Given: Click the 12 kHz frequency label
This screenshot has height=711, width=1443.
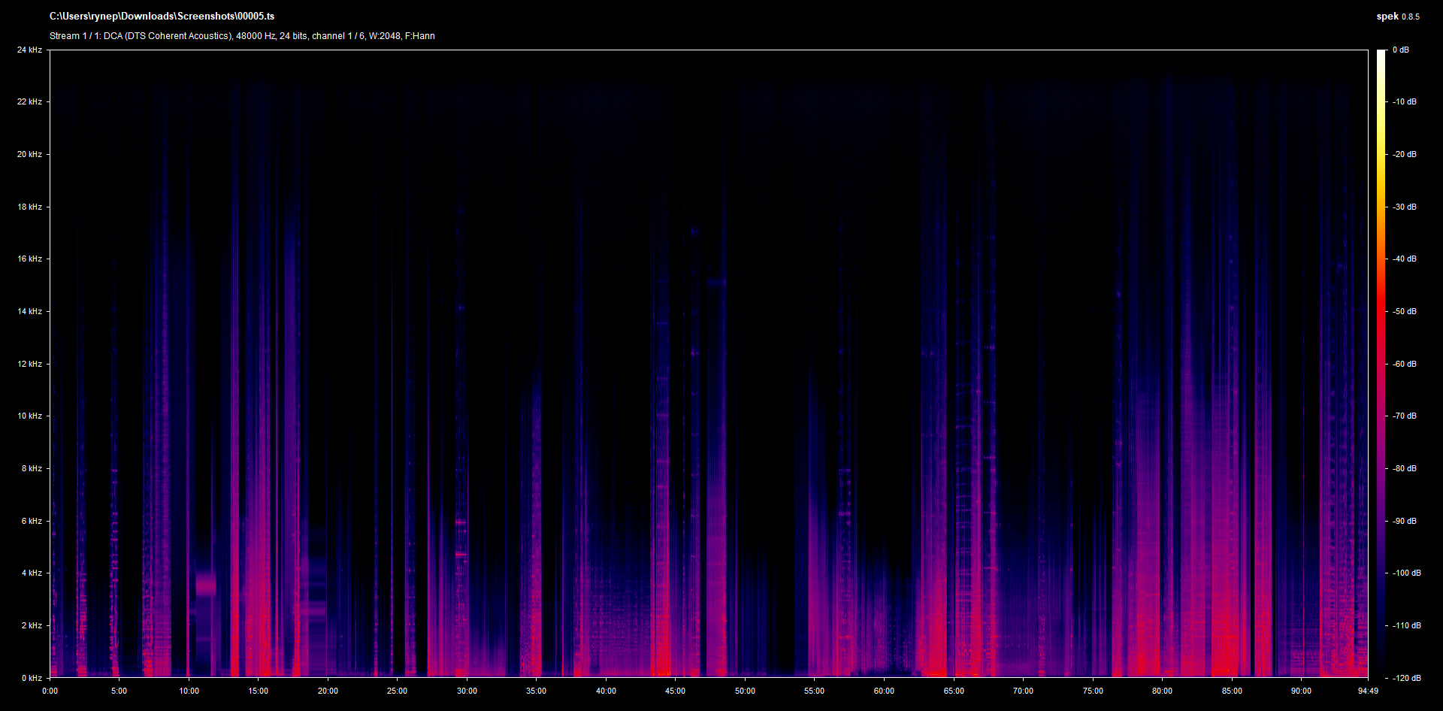Looking at the screenshot, I should tap(30, 364).
